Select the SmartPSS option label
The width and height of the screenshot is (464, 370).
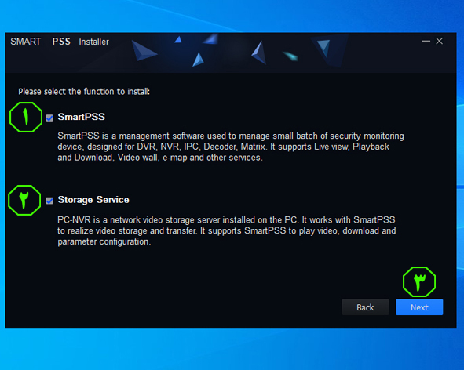coord(82,117)
